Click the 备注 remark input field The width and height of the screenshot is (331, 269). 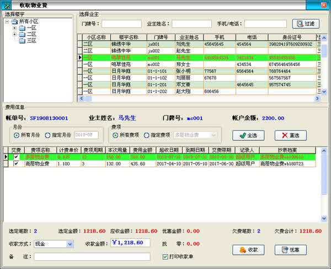(x=92, y=256)
